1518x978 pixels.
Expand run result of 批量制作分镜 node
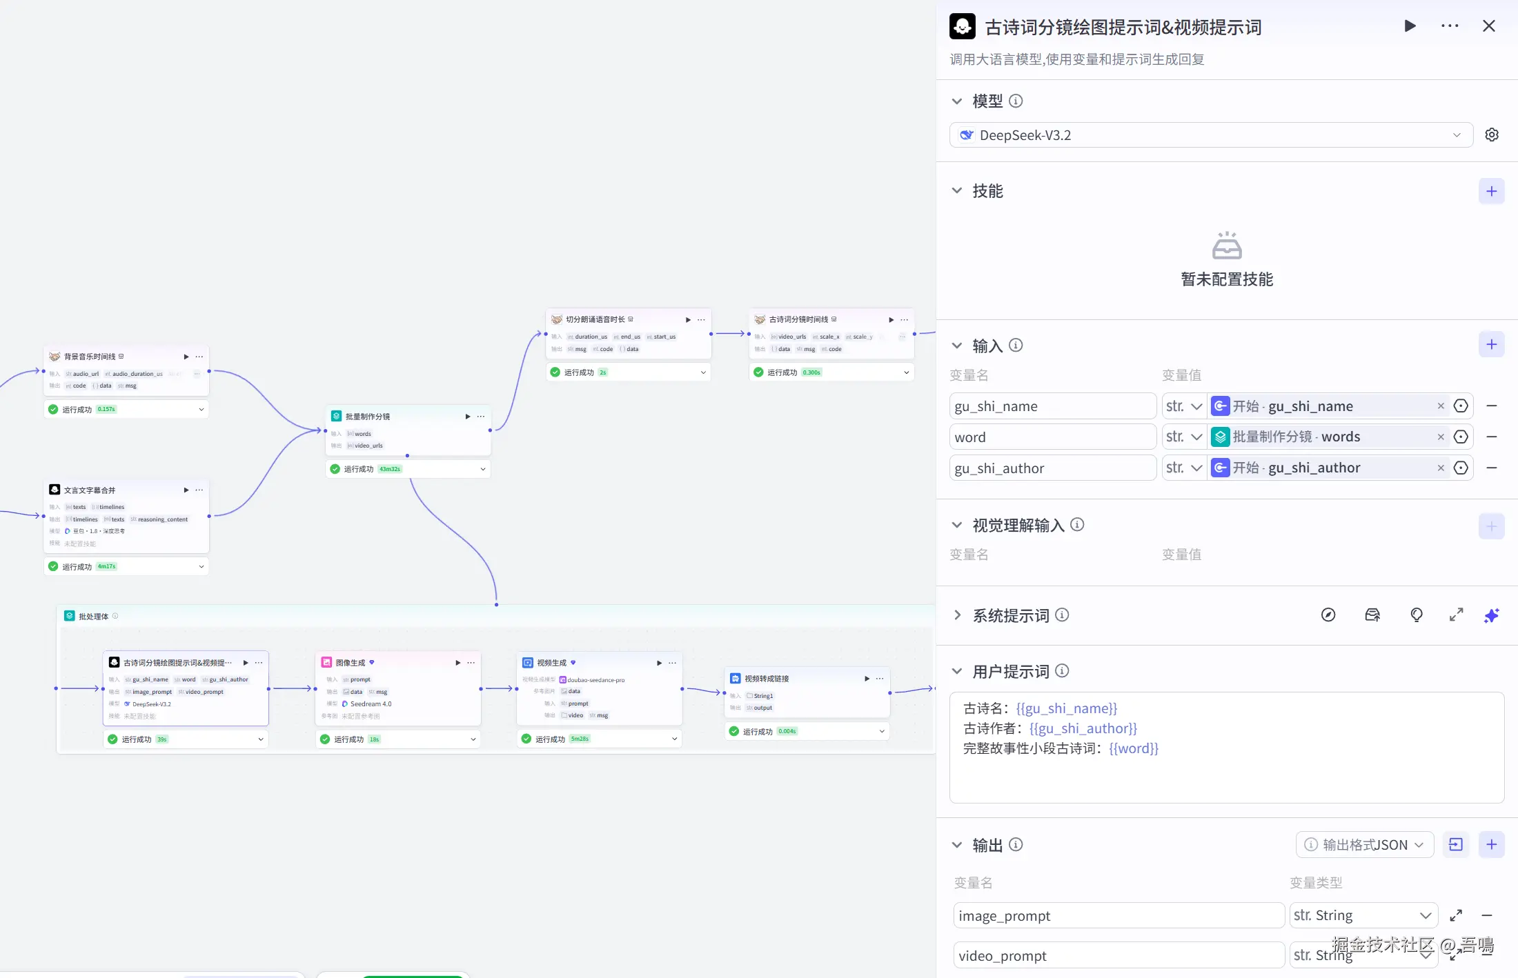(483, 469)
